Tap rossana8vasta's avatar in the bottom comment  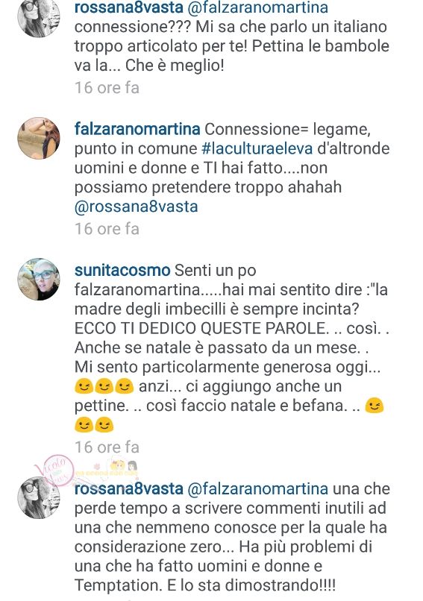pyautogui.click(x=39, y=497)
